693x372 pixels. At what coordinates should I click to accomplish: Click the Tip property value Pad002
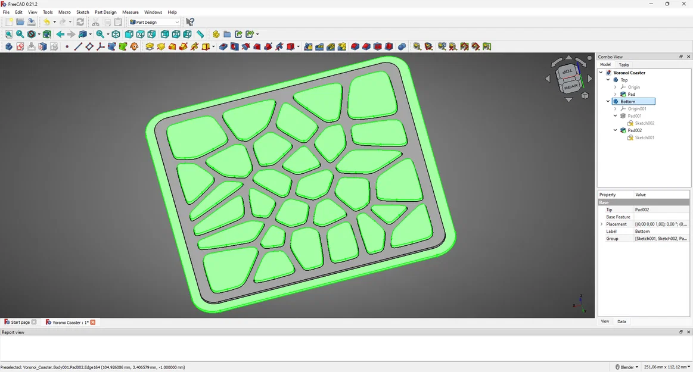point(661,210)
